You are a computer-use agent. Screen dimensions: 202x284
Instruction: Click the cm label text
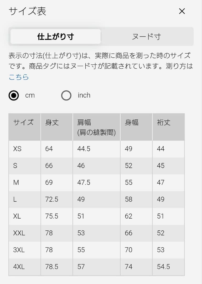(x=30, y=95)
